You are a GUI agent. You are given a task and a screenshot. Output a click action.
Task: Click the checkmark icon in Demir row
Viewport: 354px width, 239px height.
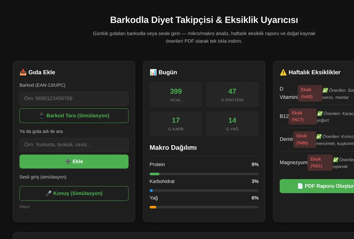319,136
